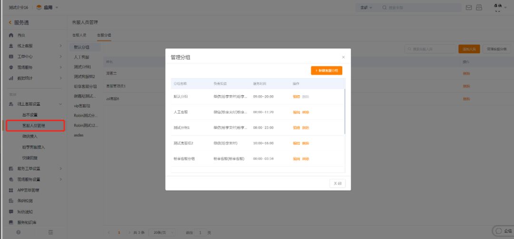This screenshot has height=239, width=514.
Task: Switch to the 客服人员 tab
Action: tap(79, 35)
